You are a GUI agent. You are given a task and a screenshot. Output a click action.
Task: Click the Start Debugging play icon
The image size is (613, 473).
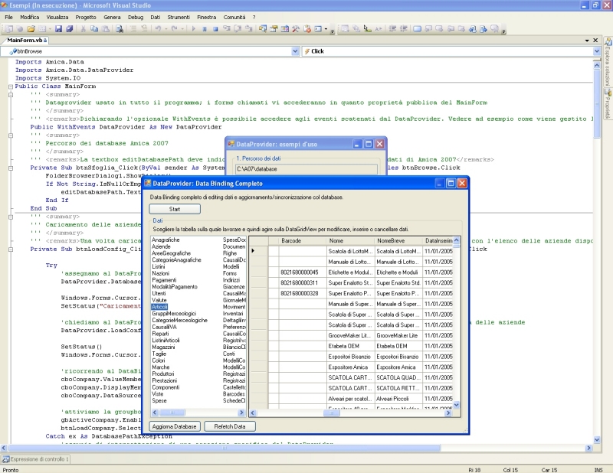pyautogui.click(x=193, y=29)
